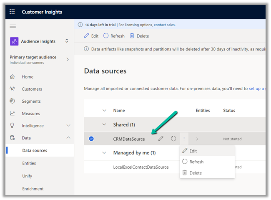Click the Home icon in sidebar
The image size is (271, 200).
point(13,77)
